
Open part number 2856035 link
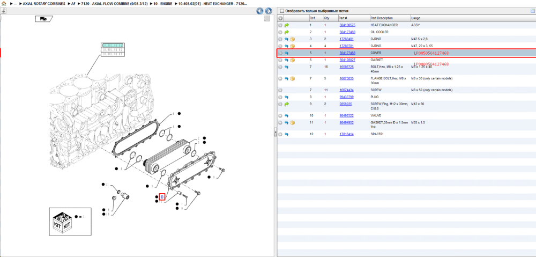coord(346,104)
